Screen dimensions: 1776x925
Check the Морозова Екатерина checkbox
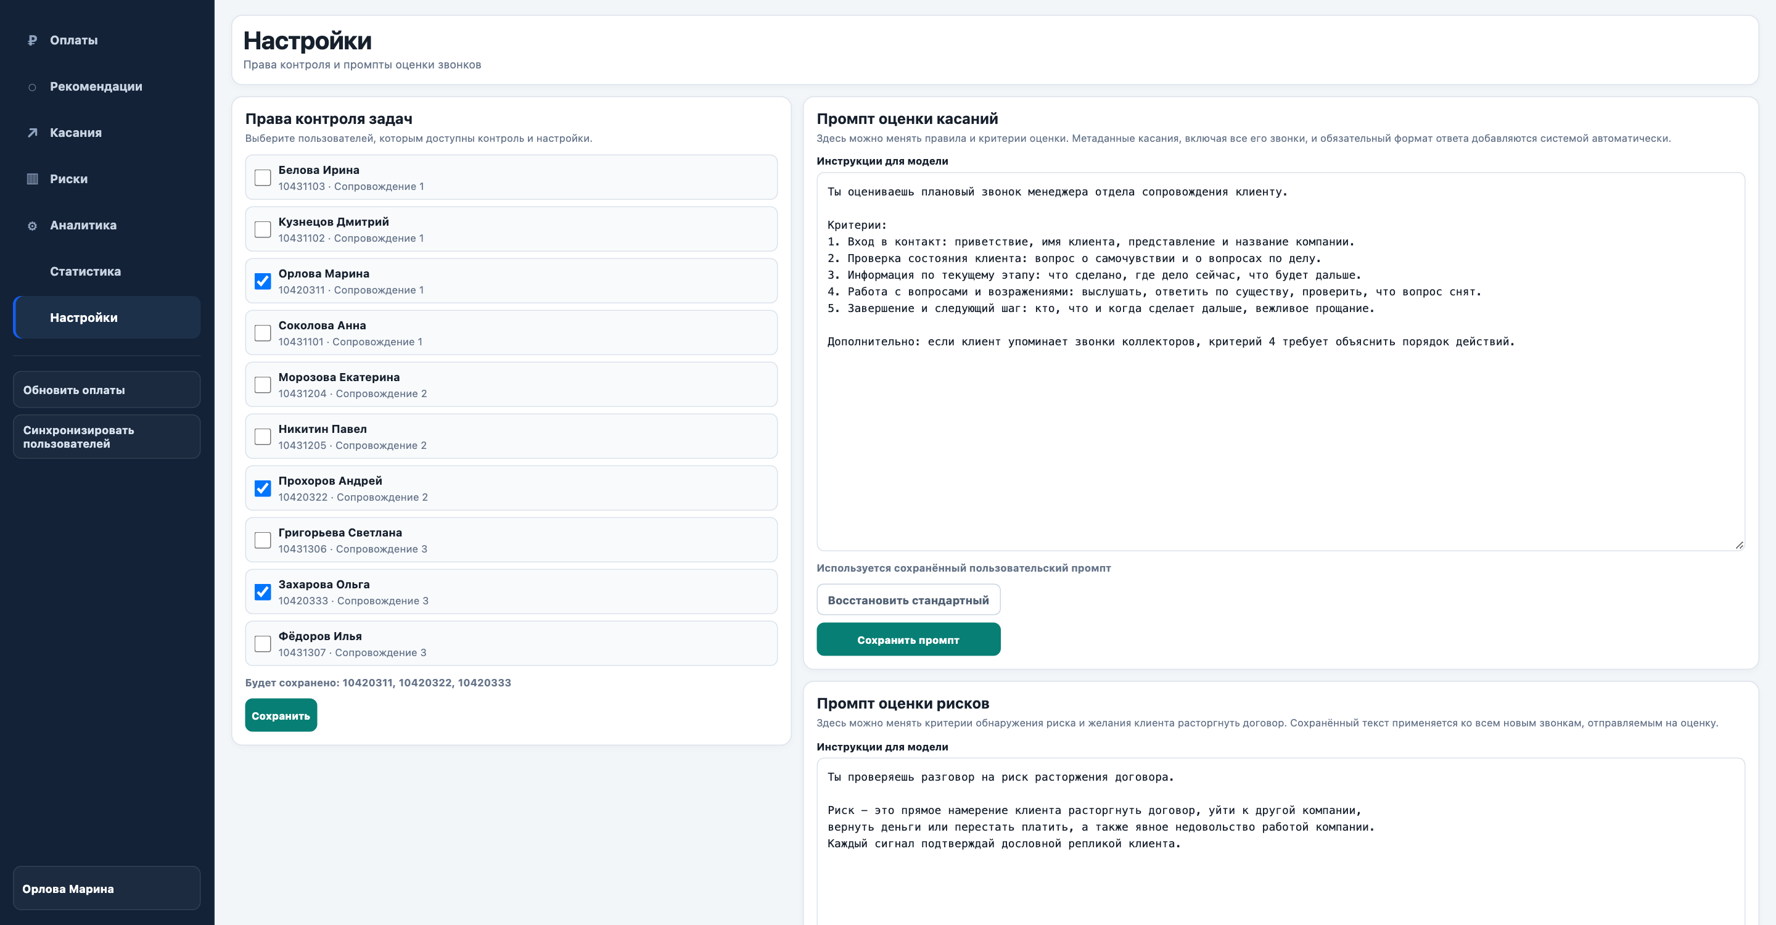point(263,385)
